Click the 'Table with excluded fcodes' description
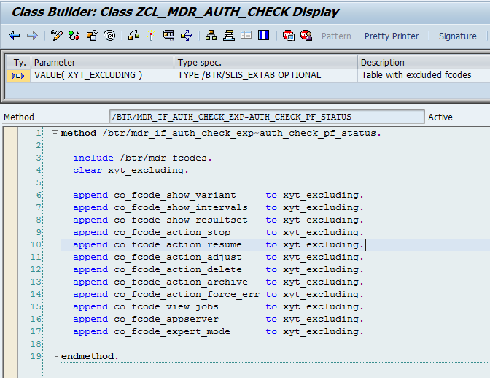Viewport: 490px width, 378px height. (x=416, y=75)
